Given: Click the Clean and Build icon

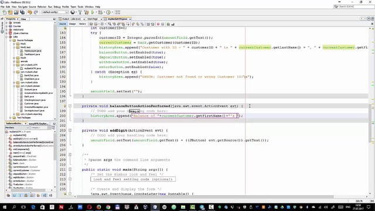Looking at the screenshot, I should pyautogui.click(x=86, y=12).
